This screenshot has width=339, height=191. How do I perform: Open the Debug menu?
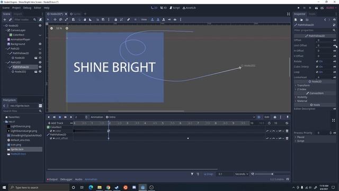27,8
